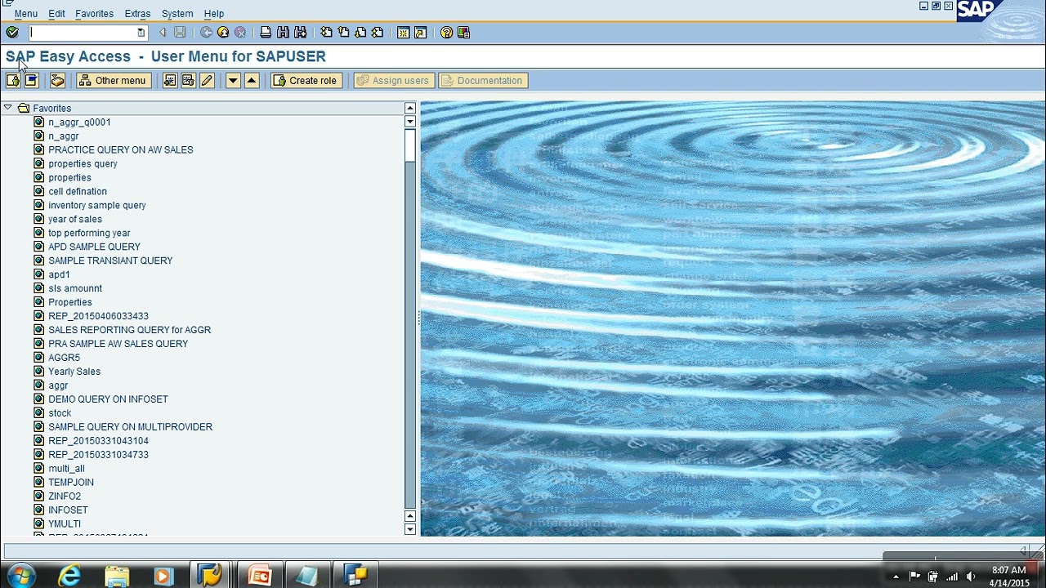Click the Customize Local Layout icon

point(463,33)
